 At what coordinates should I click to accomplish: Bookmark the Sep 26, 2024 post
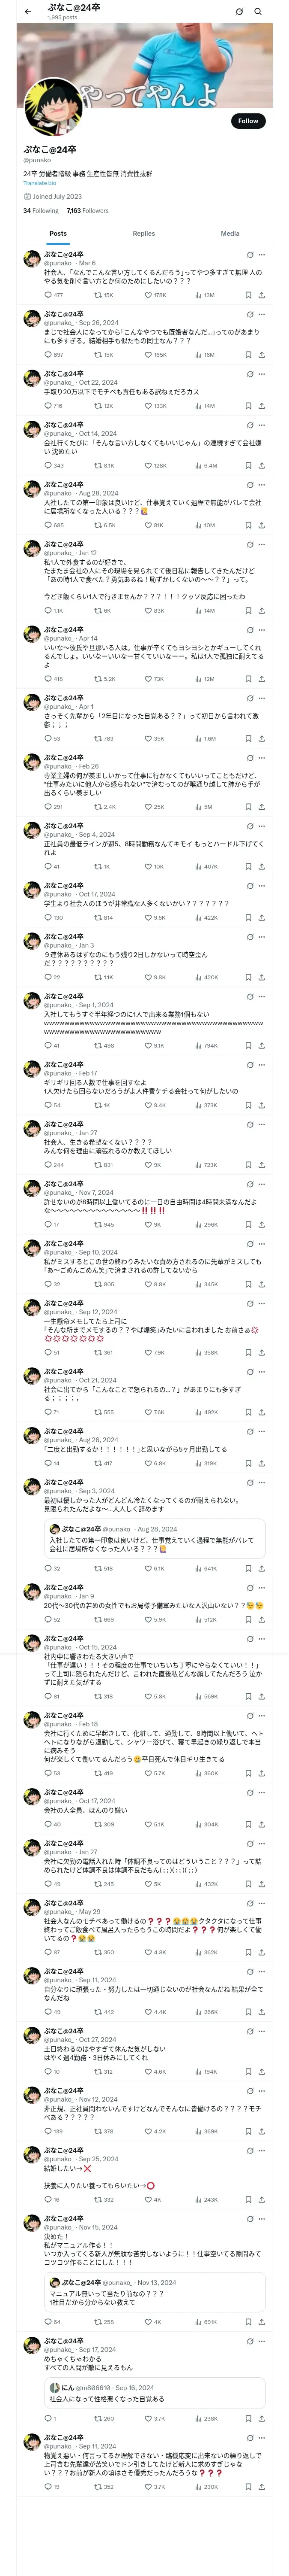pyautogui.click(x=248, y=354)
